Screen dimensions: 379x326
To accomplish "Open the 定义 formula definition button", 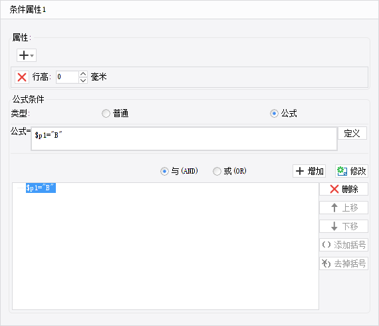I will tap(352, 133).
